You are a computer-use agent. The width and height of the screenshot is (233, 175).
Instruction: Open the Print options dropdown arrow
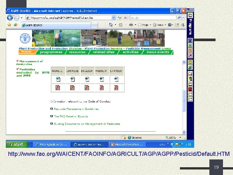coord(136,25)
